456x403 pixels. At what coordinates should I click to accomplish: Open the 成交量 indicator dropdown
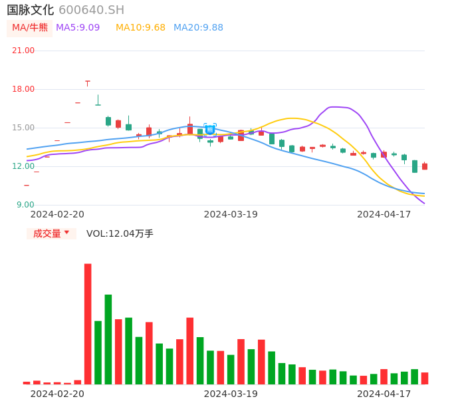(51, 233)
